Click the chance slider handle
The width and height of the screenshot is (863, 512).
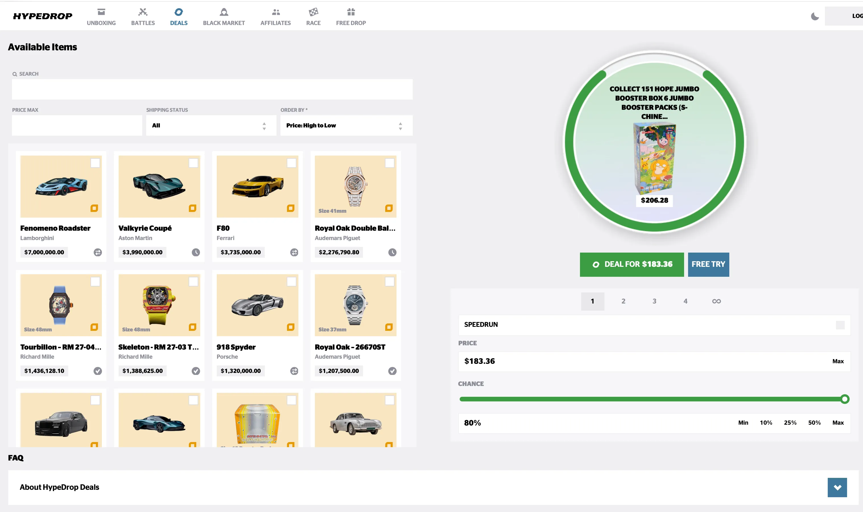click(x=845, y=399)
